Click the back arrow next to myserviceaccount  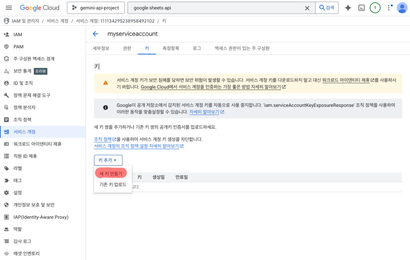click(x=95, y=34)
